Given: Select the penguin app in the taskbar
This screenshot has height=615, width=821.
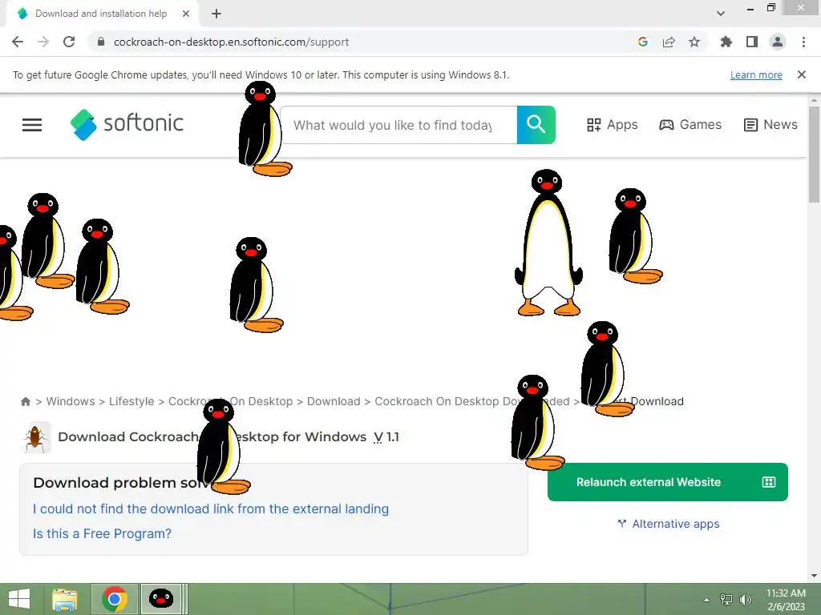Looking at the screenshot, I should pyautogui.click(x=160, y=599).
